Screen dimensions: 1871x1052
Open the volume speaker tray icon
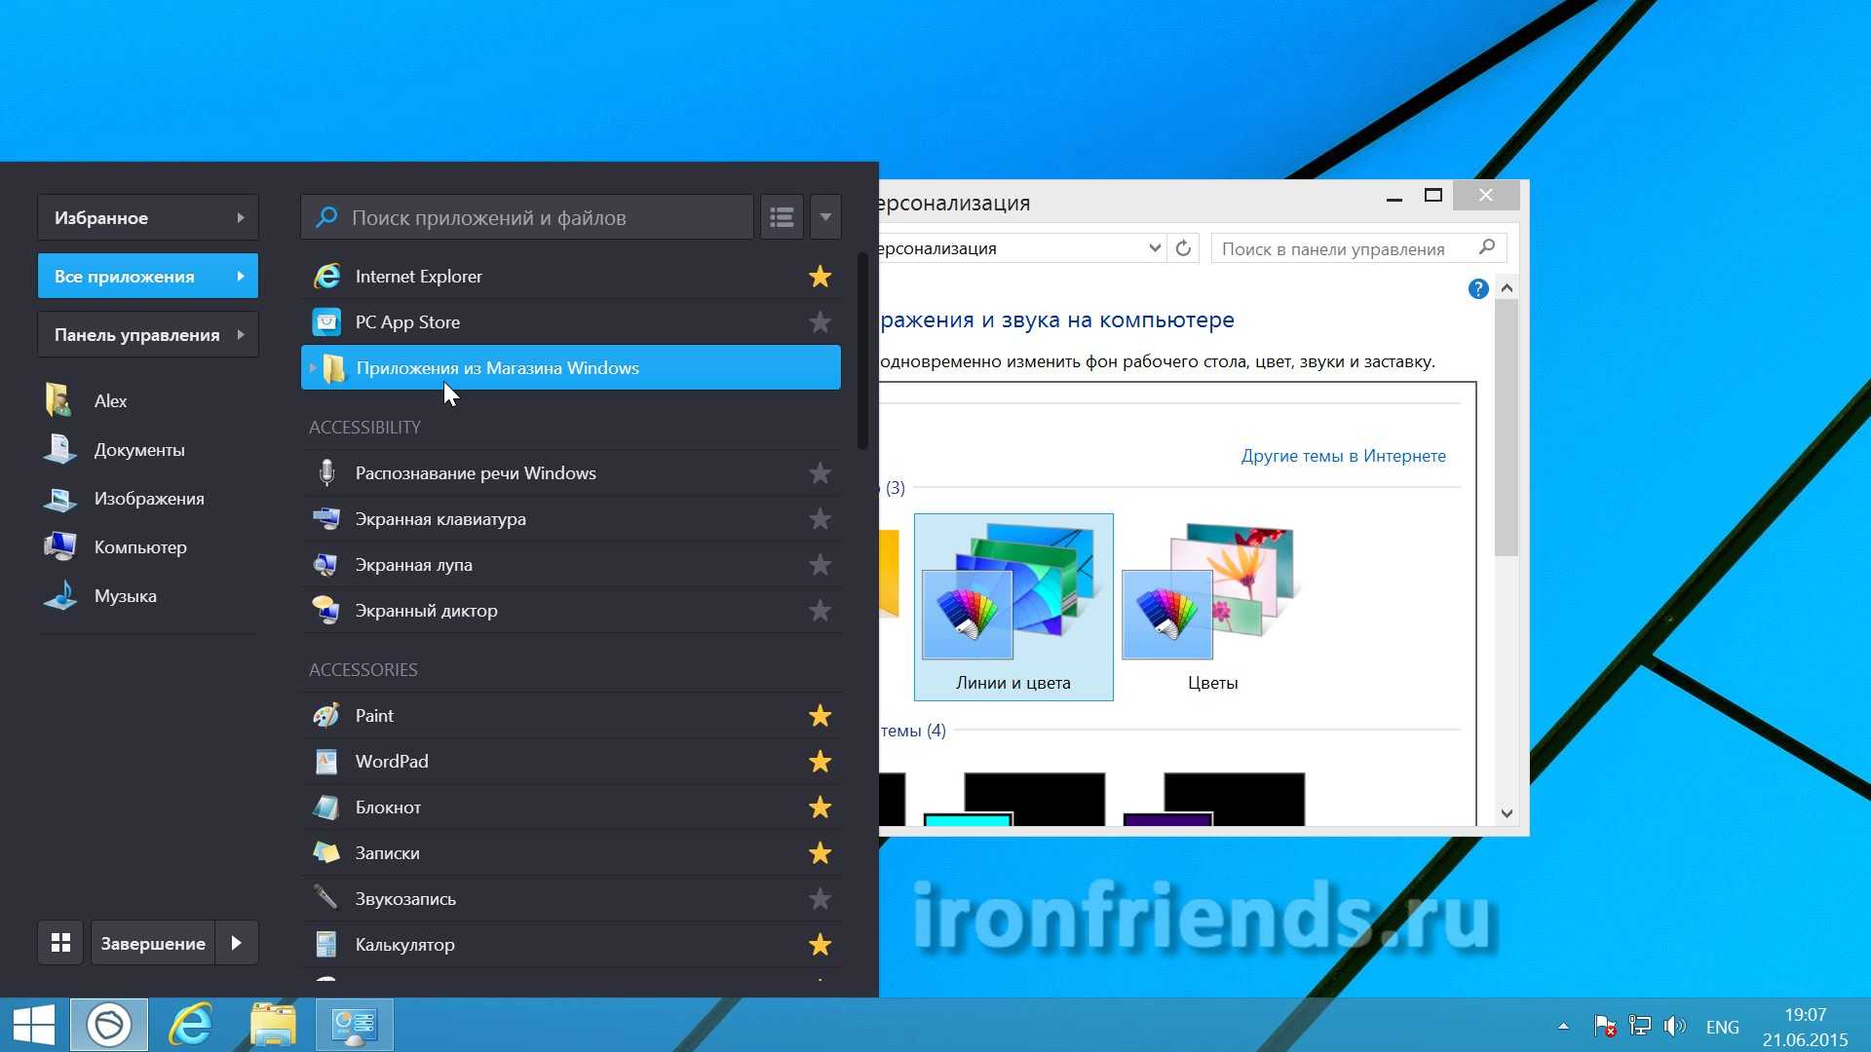[x=1674, y=1026]
